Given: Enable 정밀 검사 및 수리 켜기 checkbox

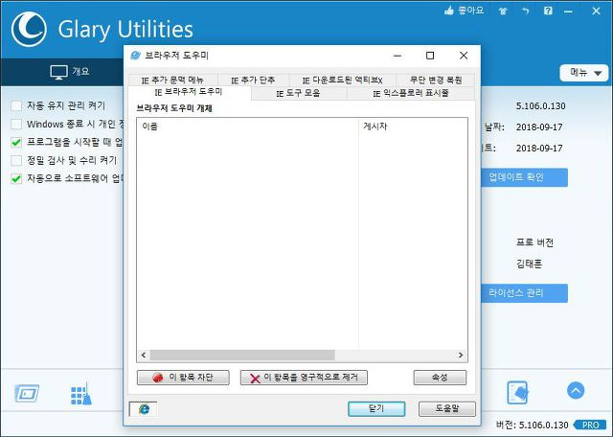Looking at the screenshot, I should [x=16, y=160].
